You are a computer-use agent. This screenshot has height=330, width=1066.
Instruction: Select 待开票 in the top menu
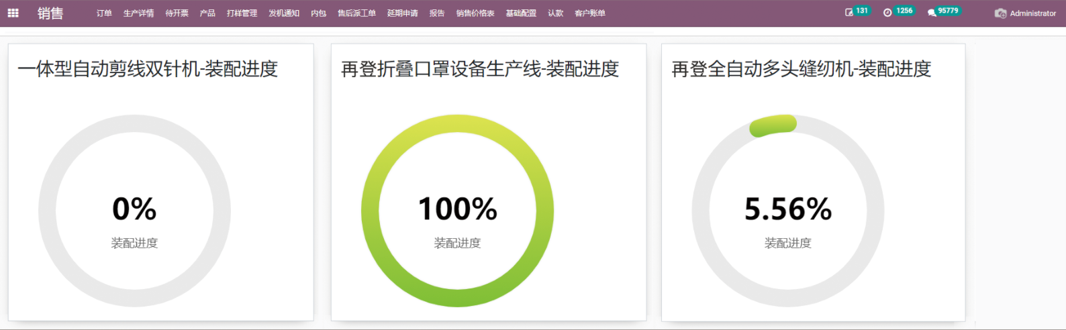pyautogui.click(x=177, y=13)
